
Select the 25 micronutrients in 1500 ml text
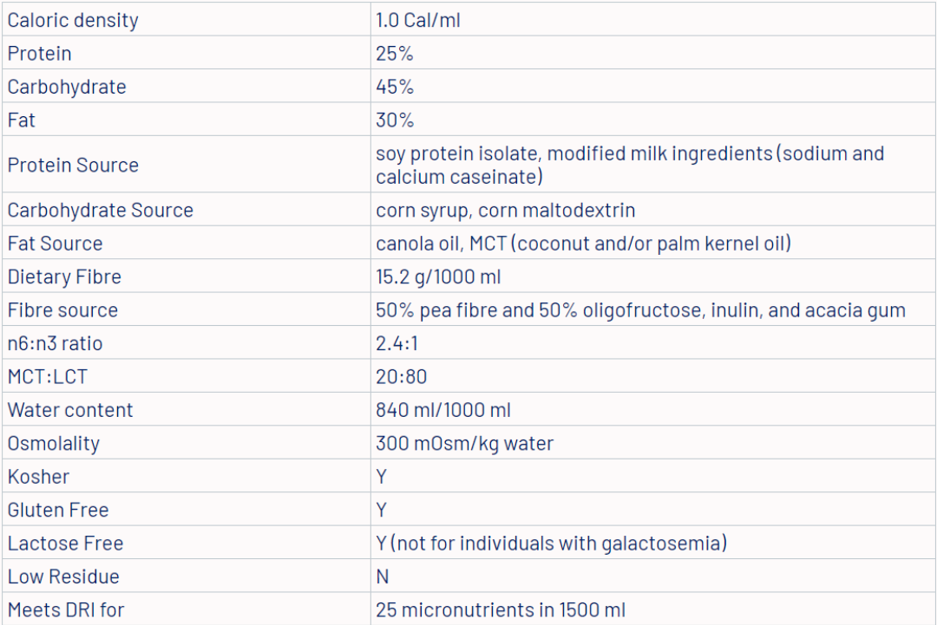pyautogui.click(x=500, y=609)
